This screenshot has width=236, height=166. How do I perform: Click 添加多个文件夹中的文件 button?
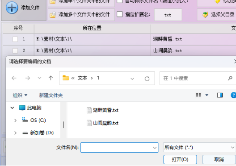tap(81, 15)
